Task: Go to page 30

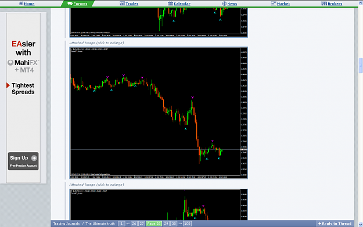Action: click(x=174, y=224)
